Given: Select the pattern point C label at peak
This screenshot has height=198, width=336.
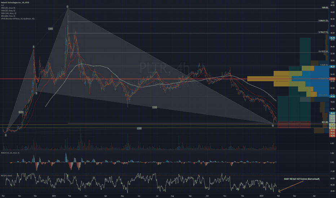Looking at the screenshot, I should click(x=67, y=7).
